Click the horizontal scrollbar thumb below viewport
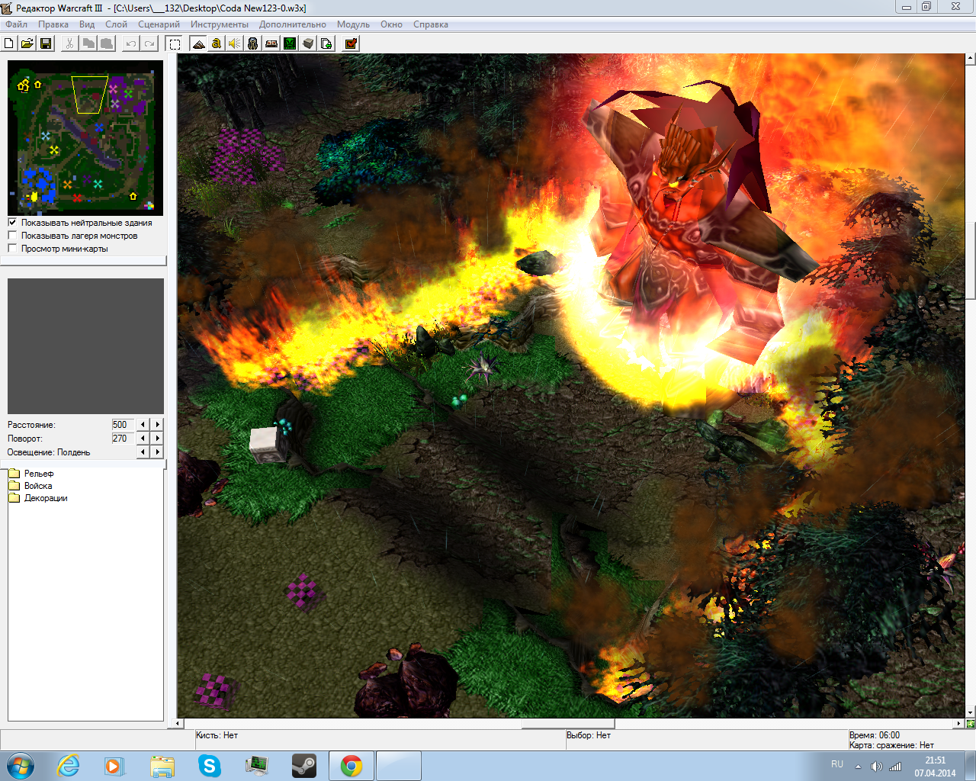976x781 pixels. (x=568, y=723)
